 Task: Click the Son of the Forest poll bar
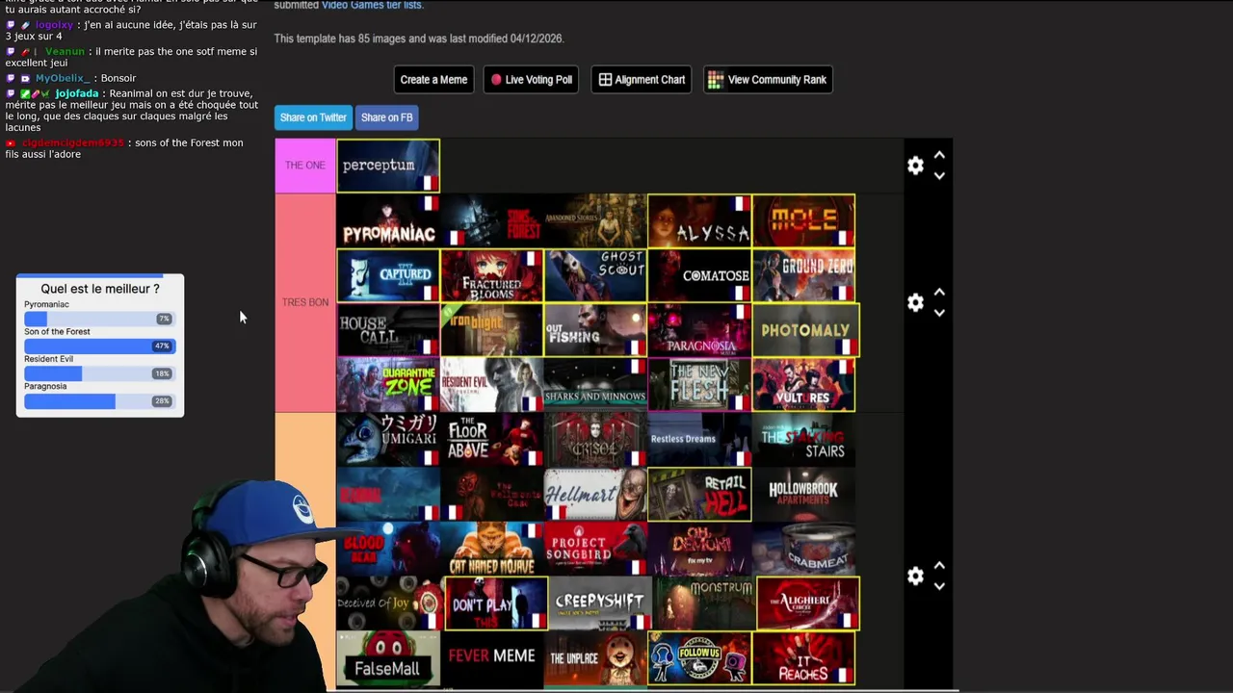pos(99,346)
